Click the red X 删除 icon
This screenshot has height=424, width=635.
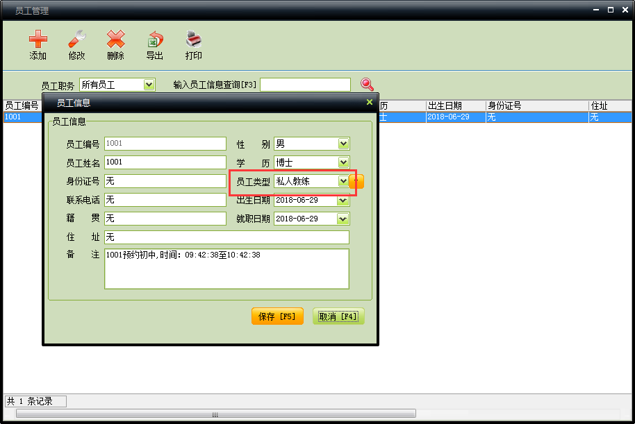(115, 40)
